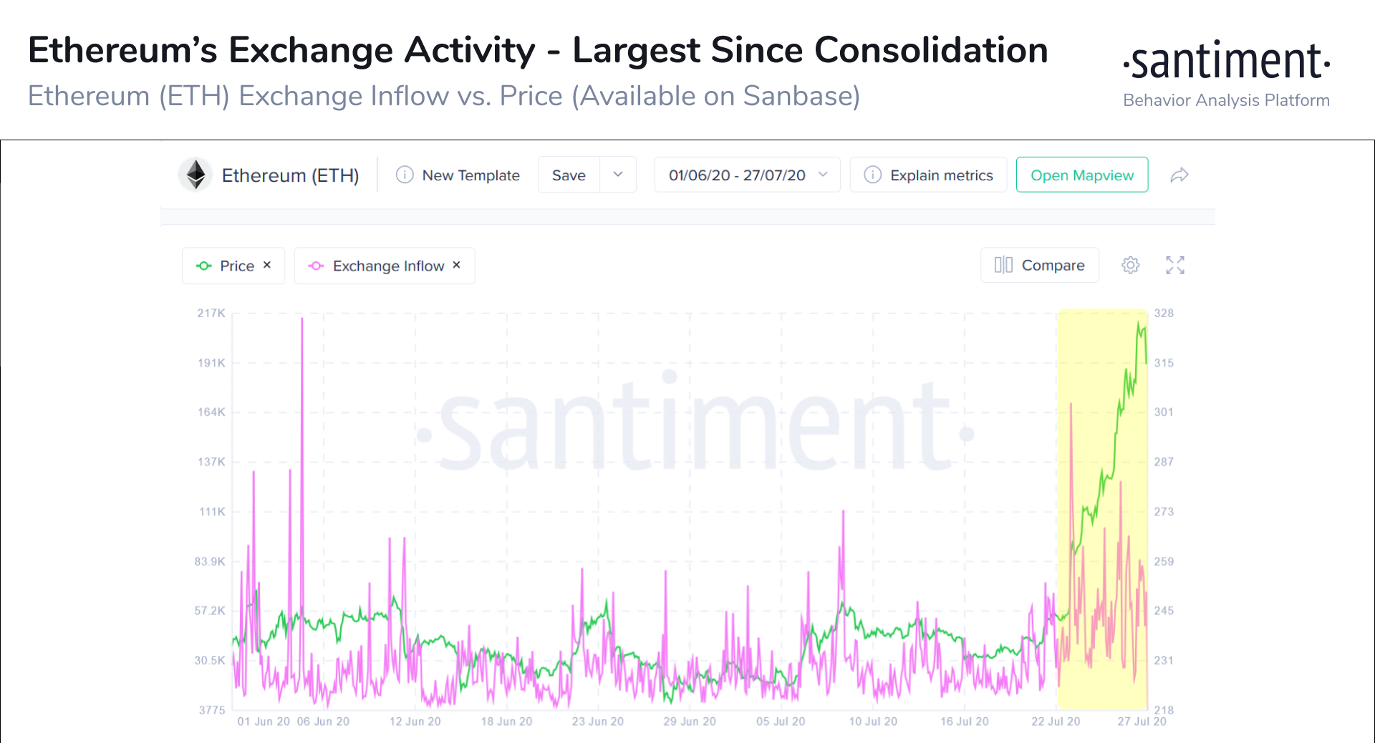Viewport: 1375px width, 743px height.
Task: Toggle the Price metric chip
Action: coord(233,266)
